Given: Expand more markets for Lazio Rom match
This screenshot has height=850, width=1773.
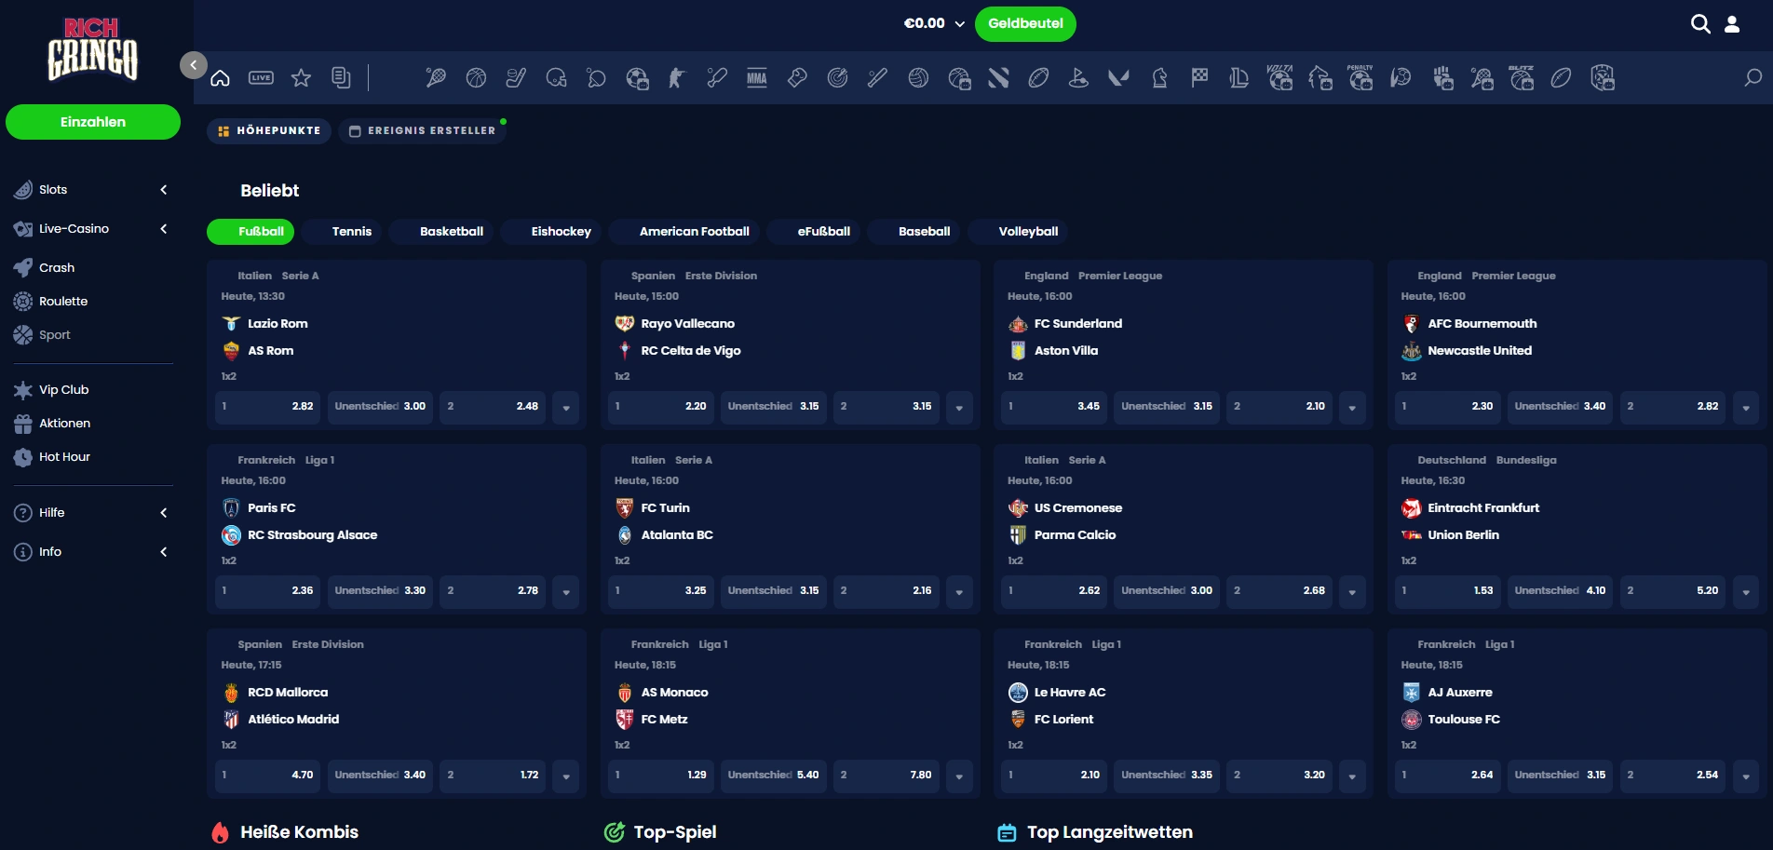Looking at the screenshot, I should 566,408.
